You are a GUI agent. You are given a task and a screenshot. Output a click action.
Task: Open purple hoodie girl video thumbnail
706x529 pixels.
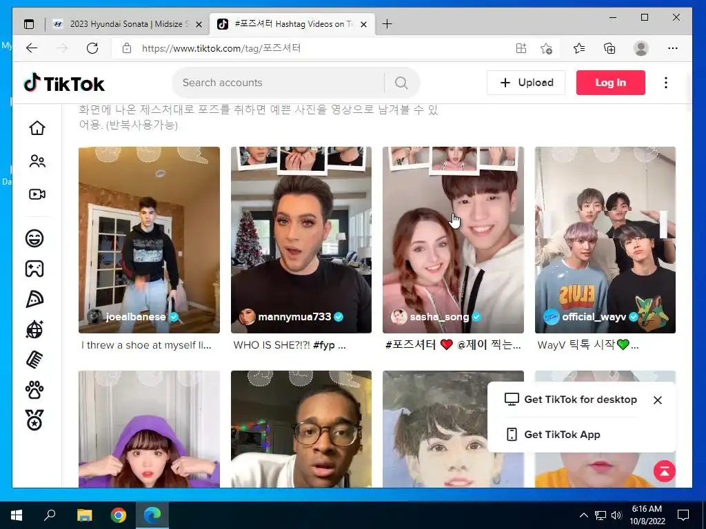click(x=149, y=429)
